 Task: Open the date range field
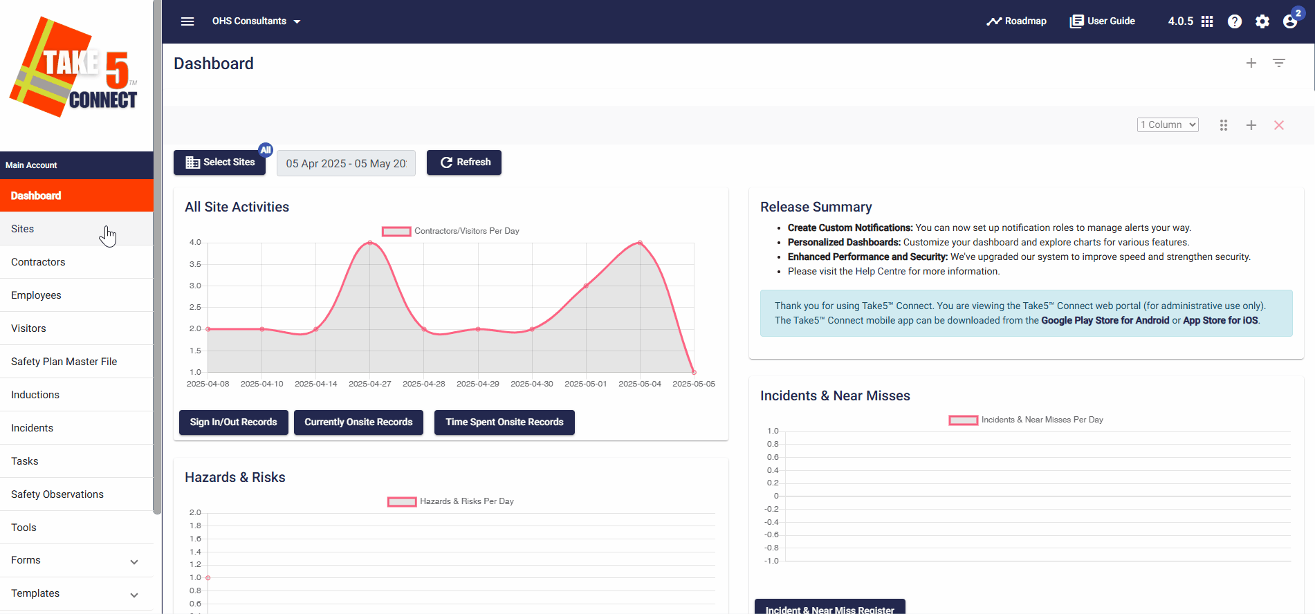[x=346, y=163]
